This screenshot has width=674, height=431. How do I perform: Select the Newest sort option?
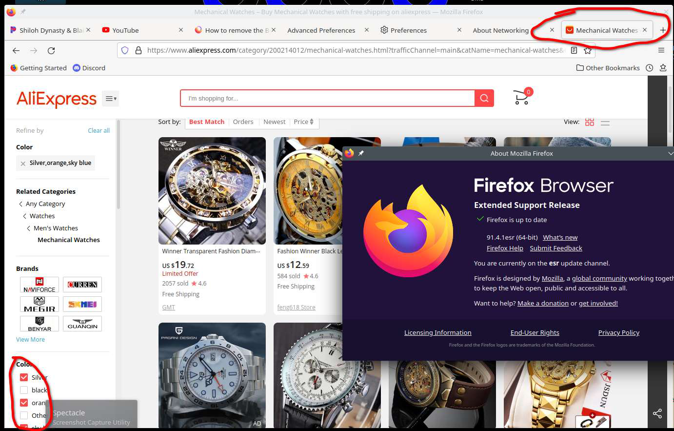(x=275, y=122)
